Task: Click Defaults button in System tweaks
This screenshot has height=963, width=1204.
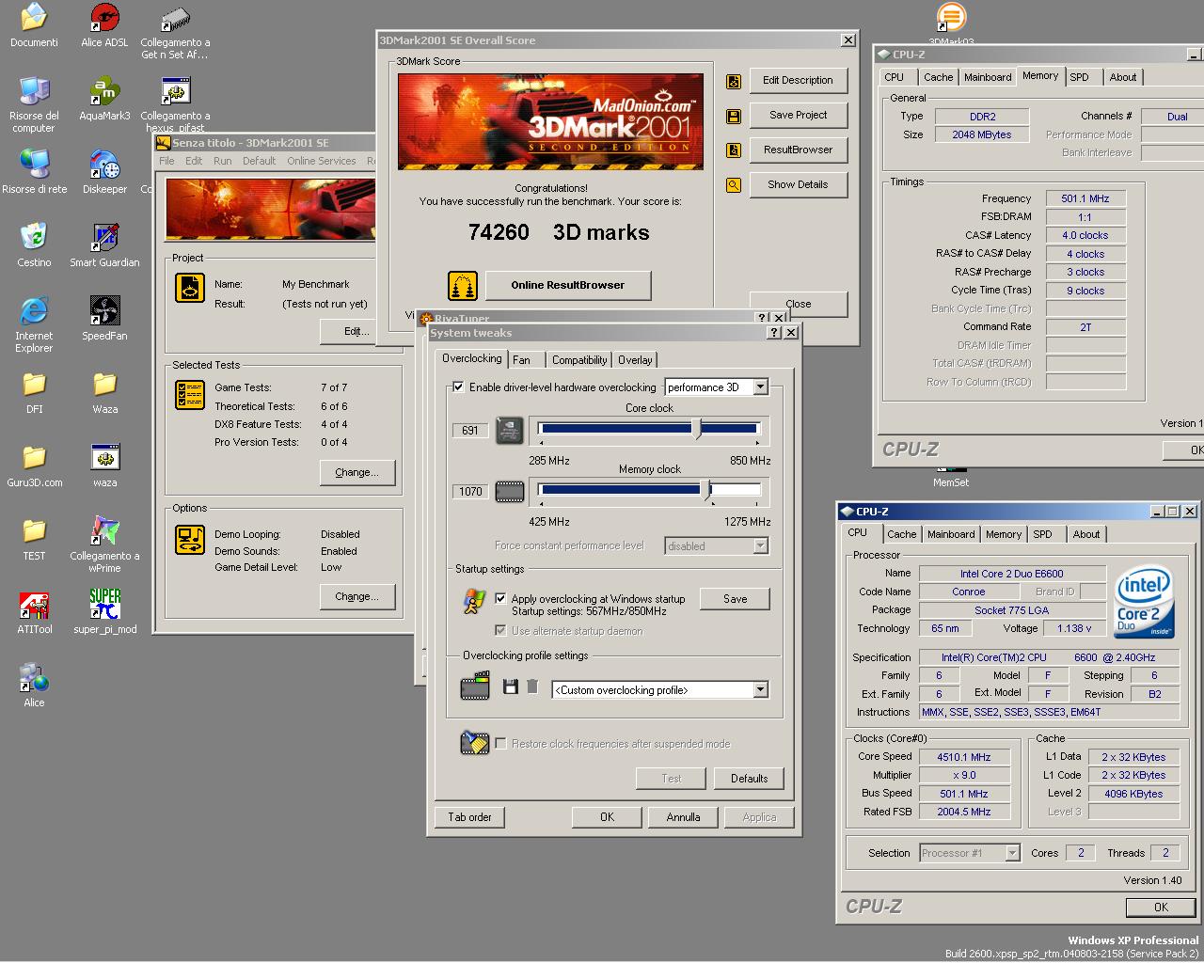Action: pyautogui.click(x=749, y=778)
